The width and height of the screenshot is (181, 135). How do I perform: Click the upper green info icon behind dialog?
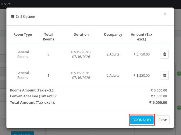(x=179, y=74)
